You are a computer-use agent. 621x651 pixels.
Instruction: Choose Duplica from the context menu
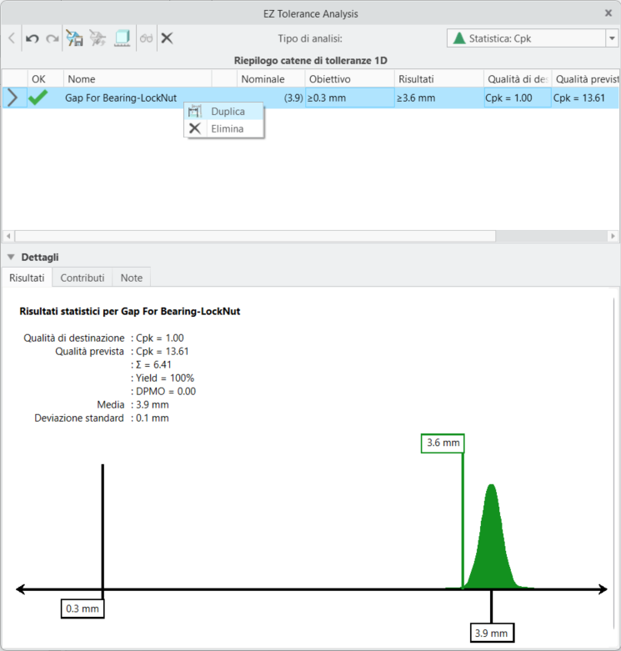coord(223,111)
